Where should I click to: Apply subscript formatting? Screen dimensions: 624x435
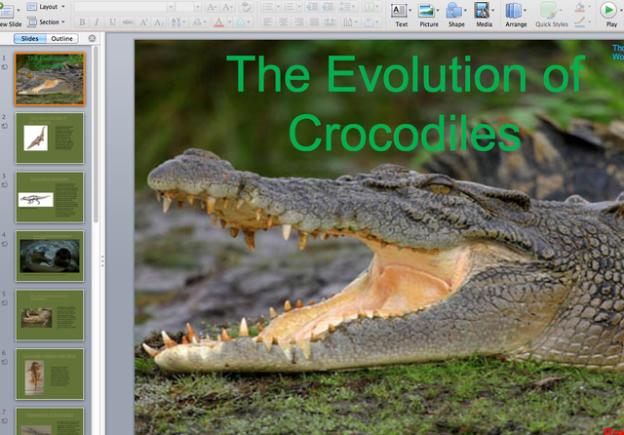[159, 21]
